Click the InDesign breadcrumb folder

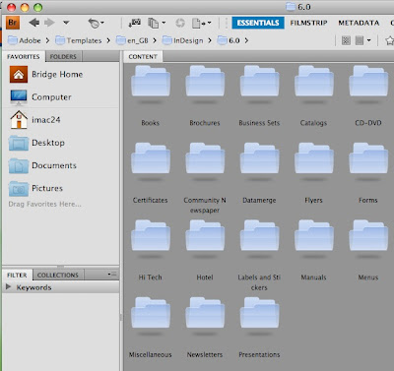coord(182,40)
